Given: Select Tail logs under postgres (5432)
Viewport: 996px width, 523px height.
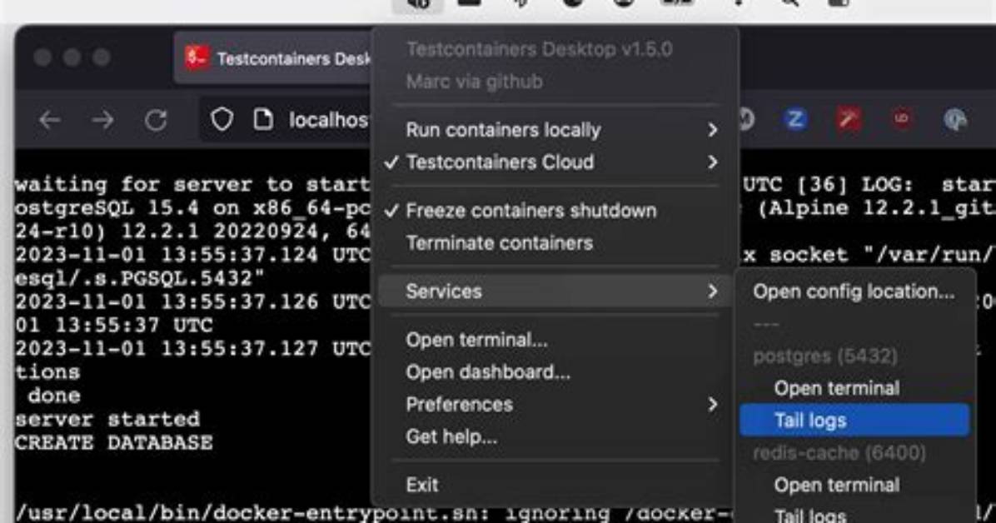Looking at the screenshot, I should tap(854, 420).
